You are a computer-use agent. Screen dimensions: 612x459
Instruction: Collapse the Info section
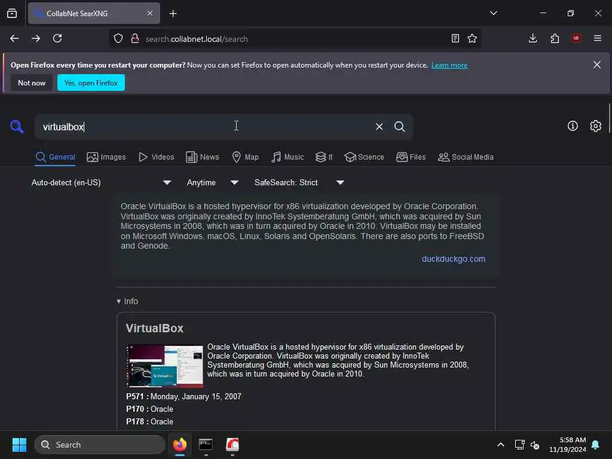(x=127, y=301)
